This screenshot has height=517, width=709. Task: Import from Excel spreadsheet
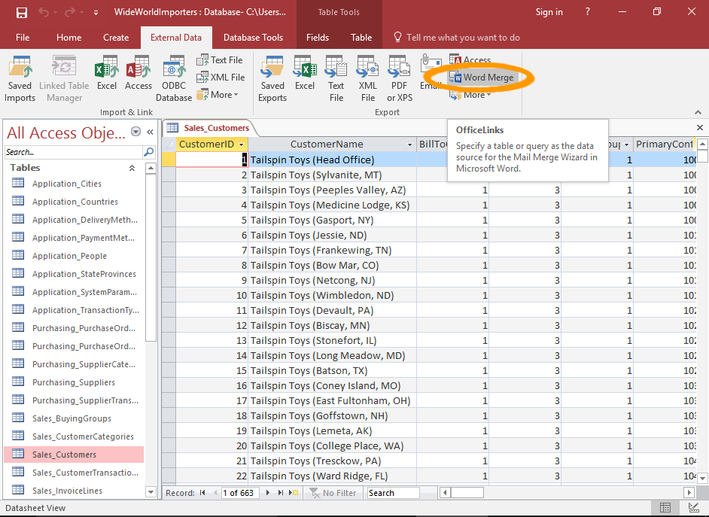coord(107,73)
